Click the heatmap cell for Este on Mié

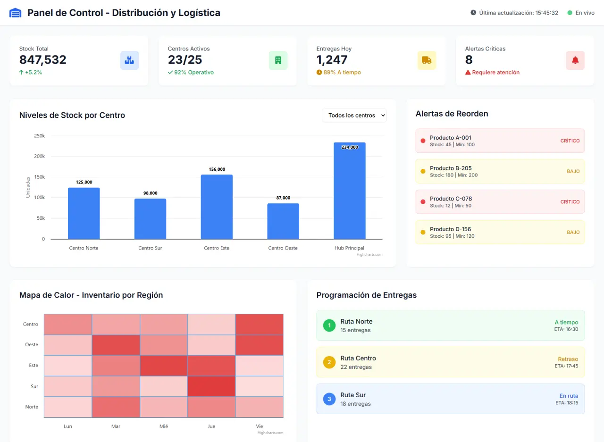164,366
